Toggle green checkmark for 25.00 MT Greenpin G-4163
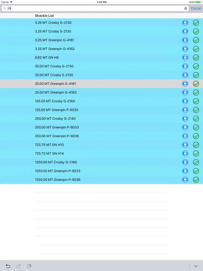The width and height of the screenshot is (203, 271). 196,92
